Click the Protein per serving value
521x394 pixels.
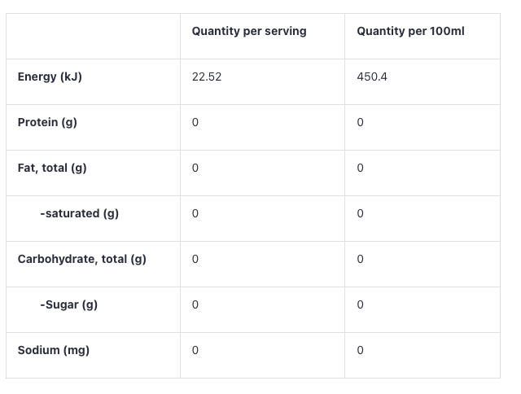pyautogui.click(x=195, y=123)
